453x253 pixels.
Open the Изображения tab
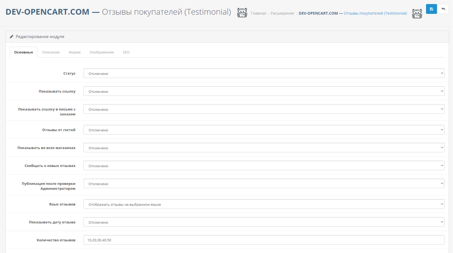(x=102, y=52)
